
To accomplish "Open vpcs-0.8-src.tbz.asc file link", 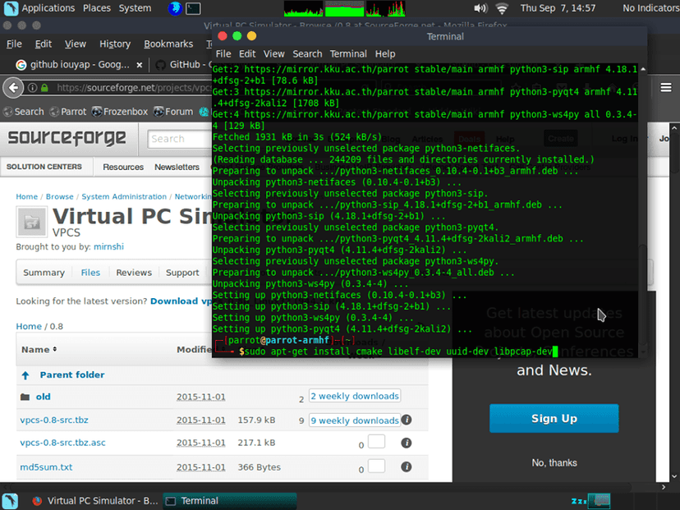I will [x=63, y=443].
